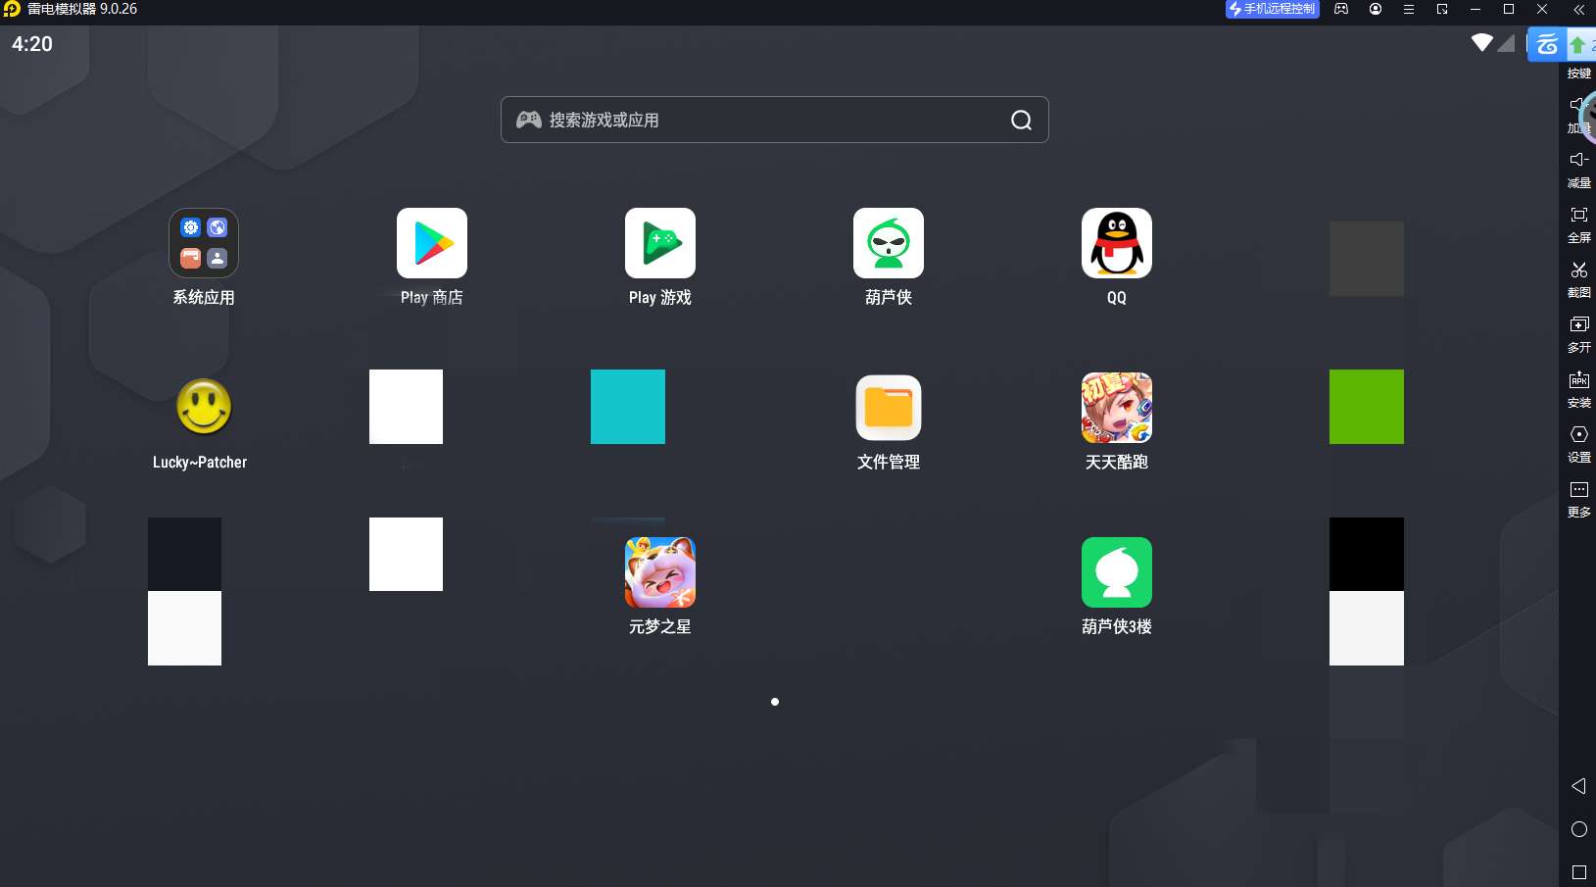Click the 4:20 clock text
This screenshot has height=887, width=1596.
(32, 44)
